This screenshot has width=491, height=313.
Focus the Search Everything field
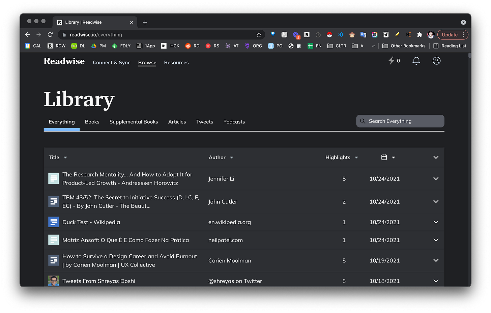[400, 121]
